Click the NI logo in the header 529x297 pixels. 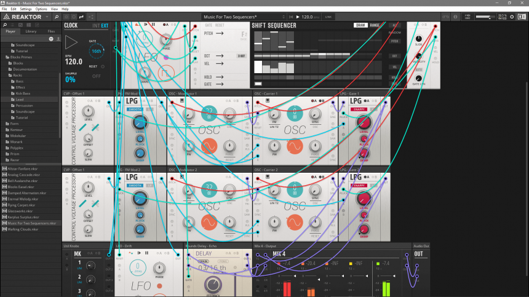pos(522,17)
